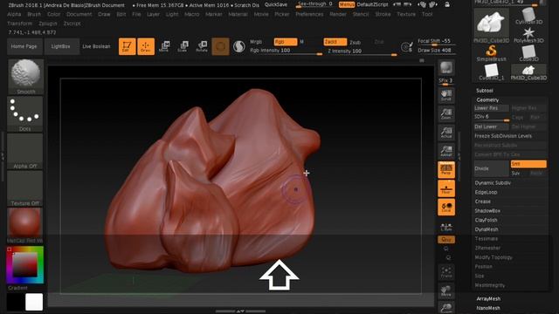
Task: Select the Draw mode icon
Action: [x=146, y=46]
